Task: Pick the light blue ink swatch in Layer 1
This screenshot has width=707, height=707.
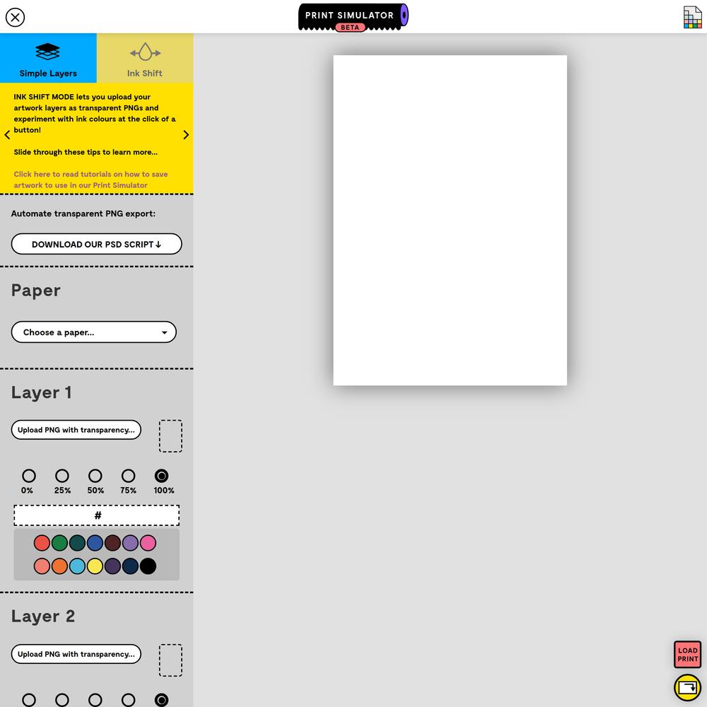Action: pyautogui.click(x=77, y=566)
